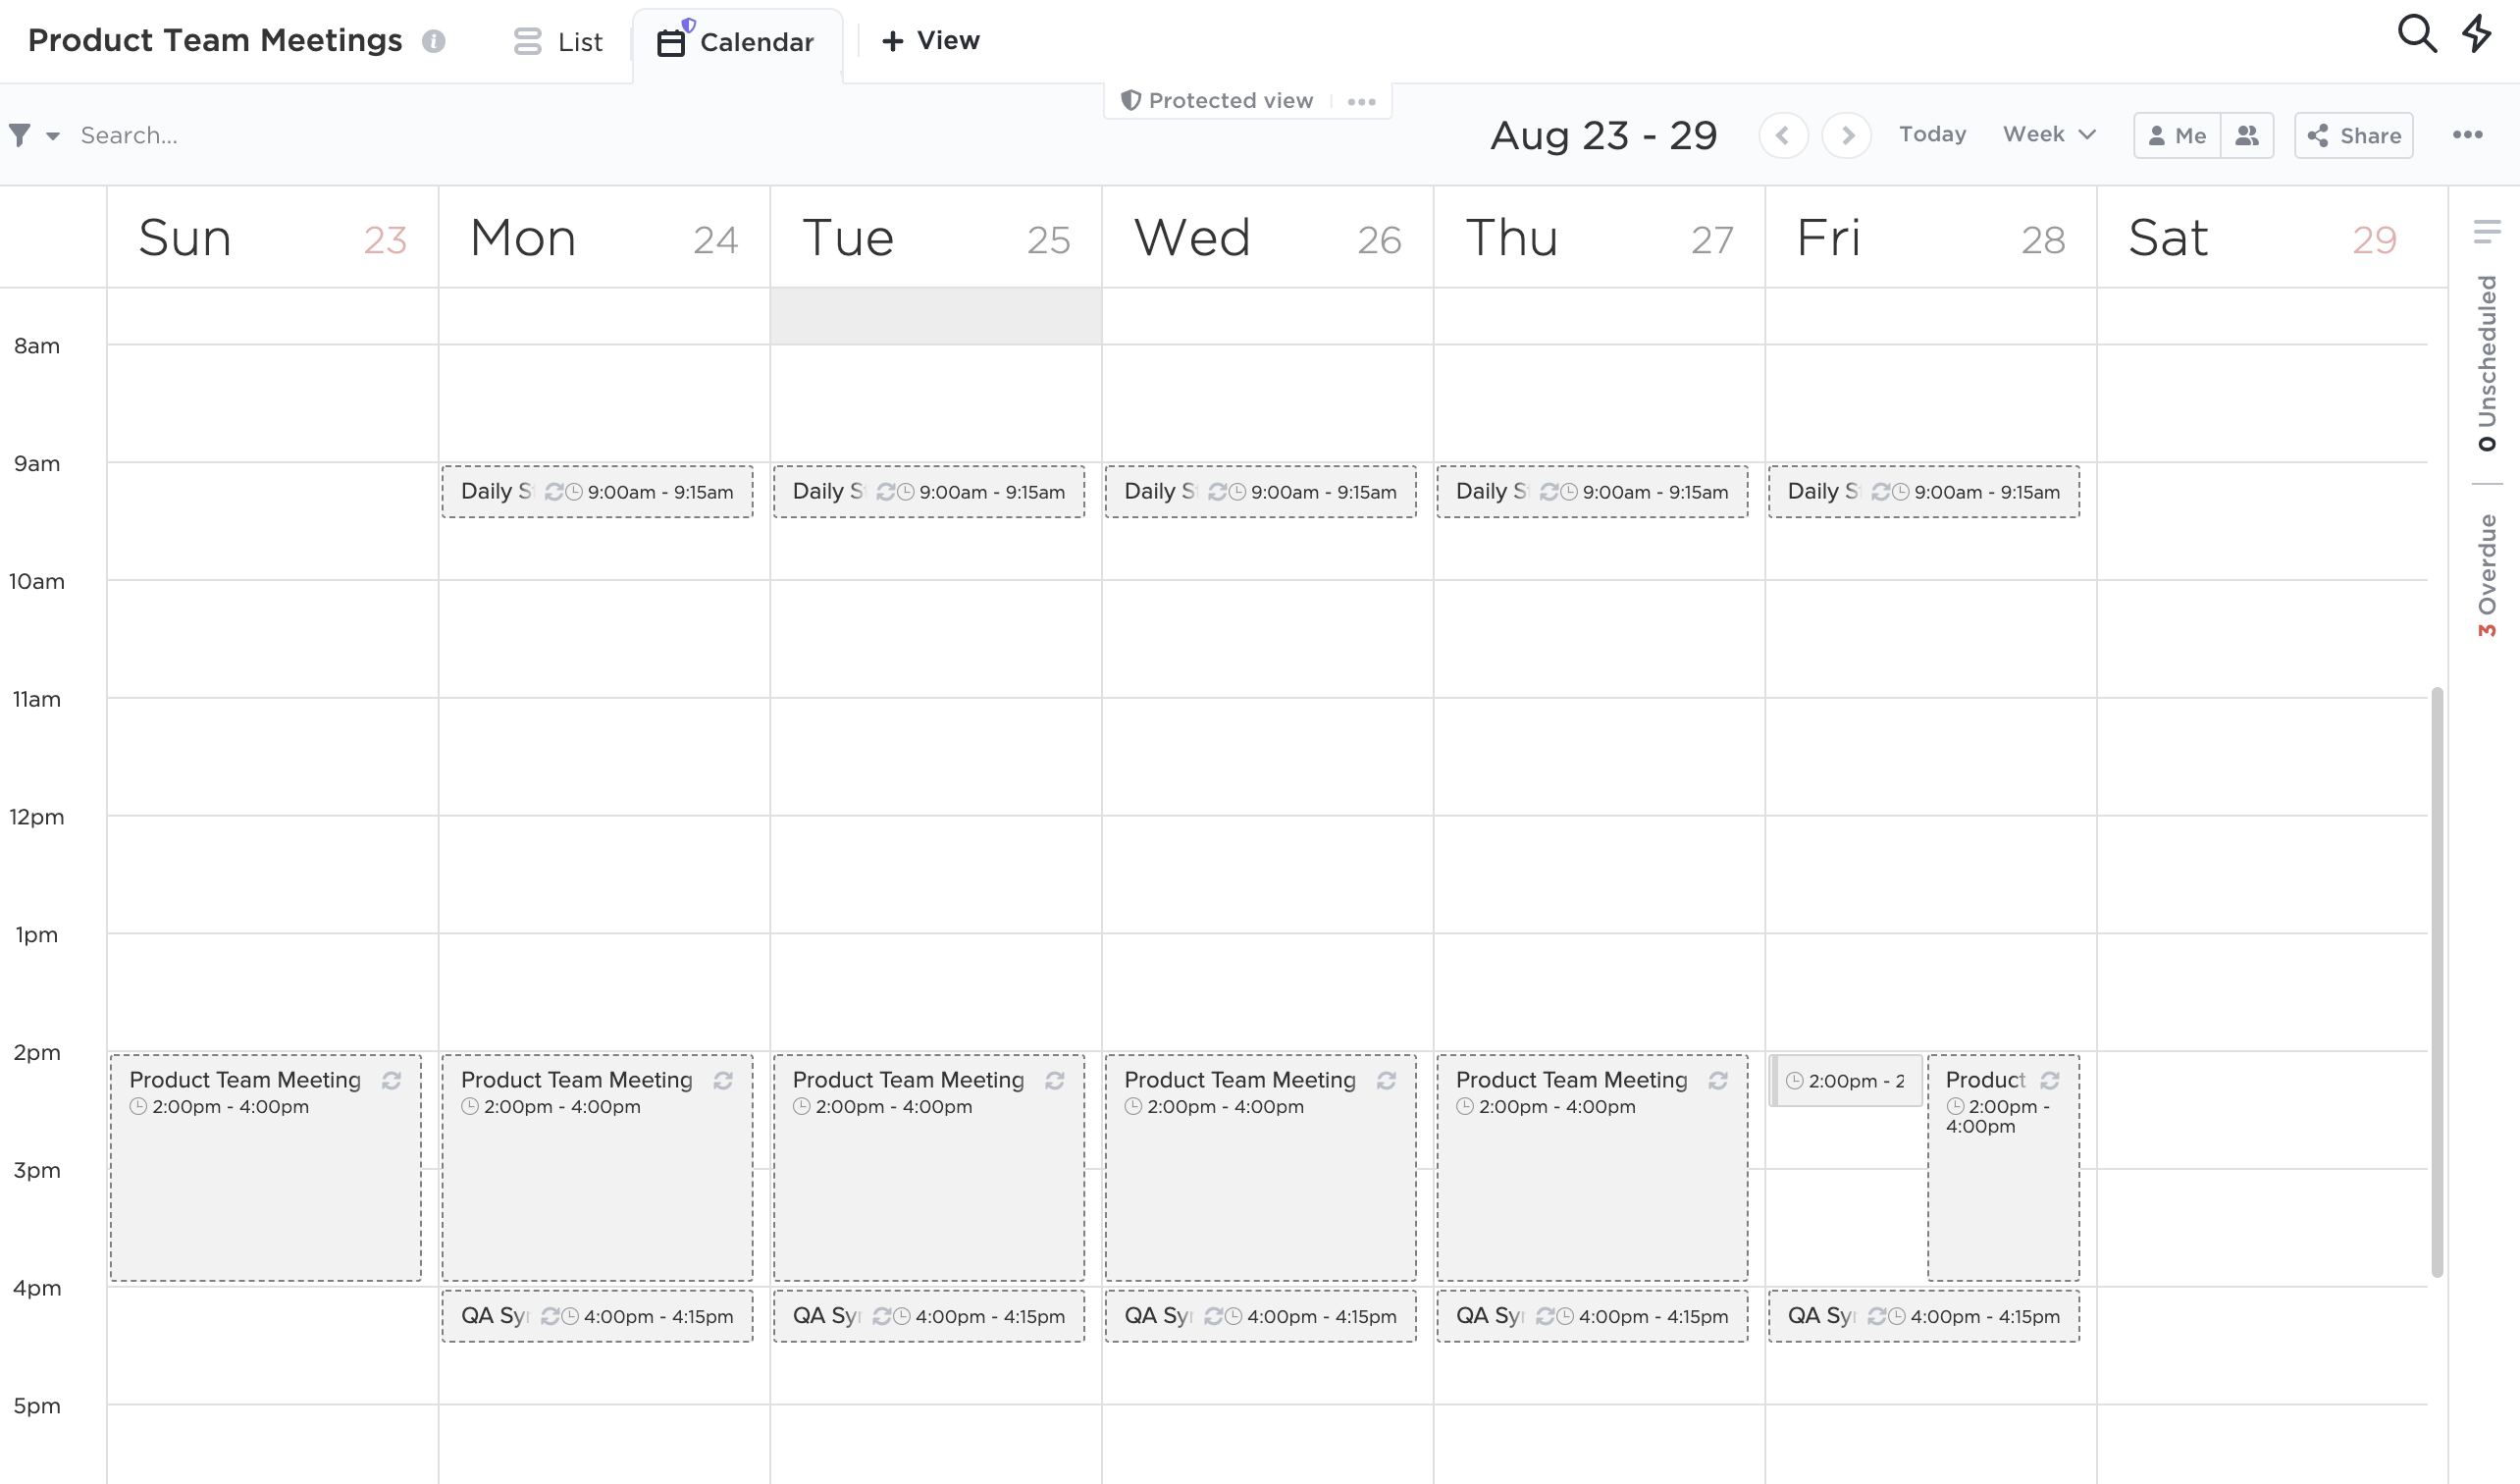The width and height of the screenshot is (2520, 1484).
Task: Toggle the assignees people filter
Action: point(2247,135)
